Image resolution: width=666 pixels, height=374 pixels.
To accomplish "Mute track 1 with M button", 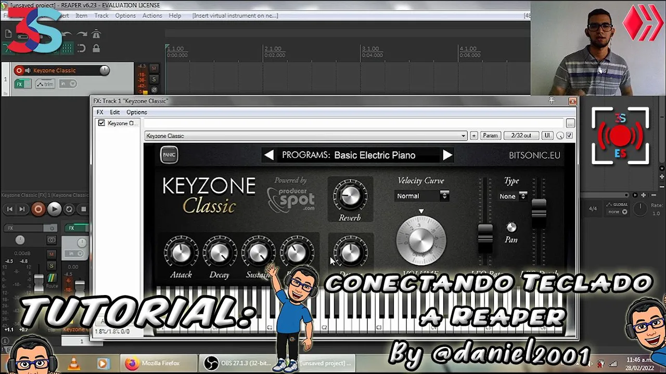I will pos(153,68).
